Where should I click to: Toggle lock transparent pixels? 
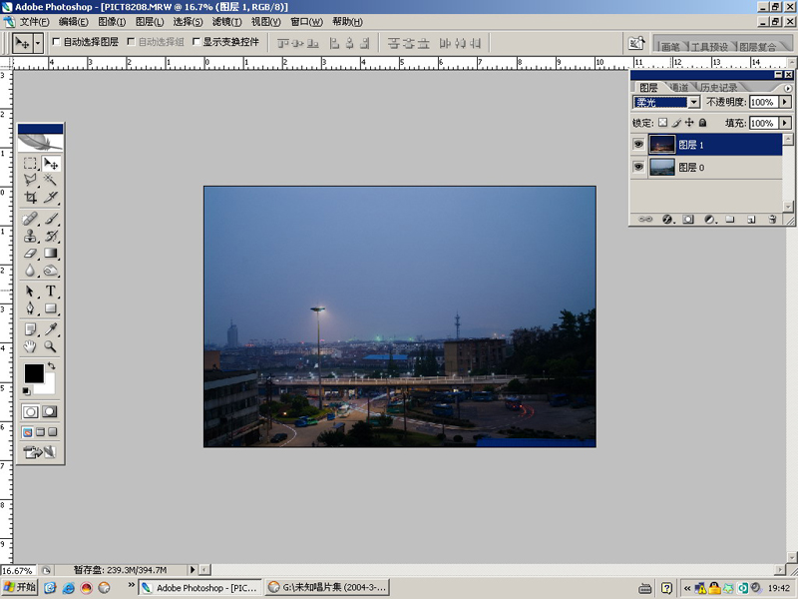(x=662, y=123)
